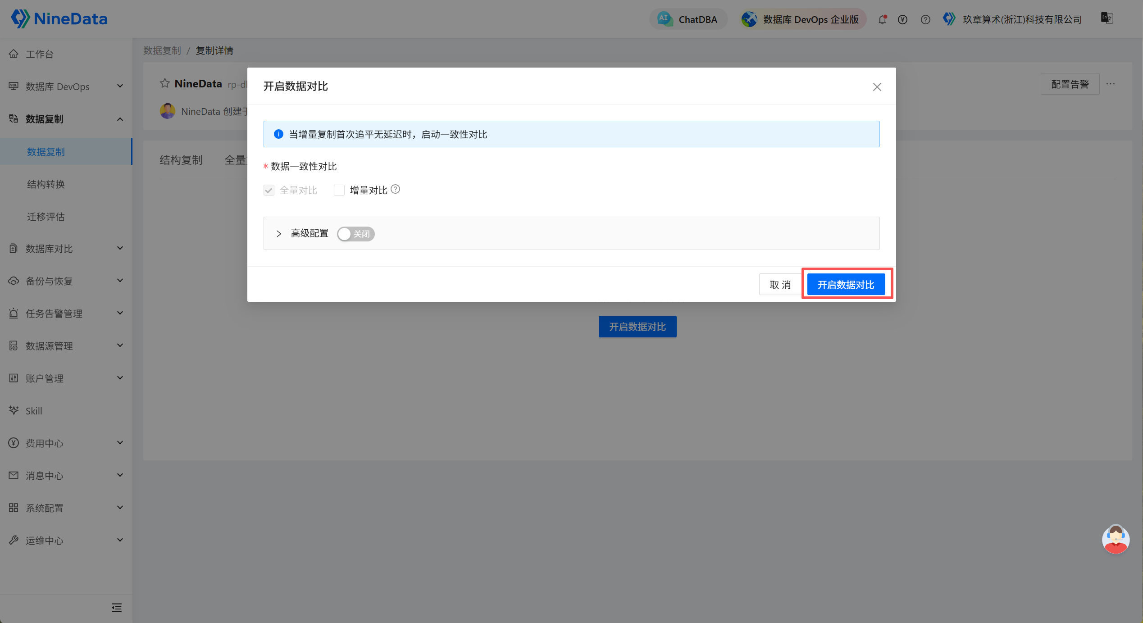Expand 系统配置 sidebar menu
This screenshot has width=1143, height=623.
tap(66, 508)
